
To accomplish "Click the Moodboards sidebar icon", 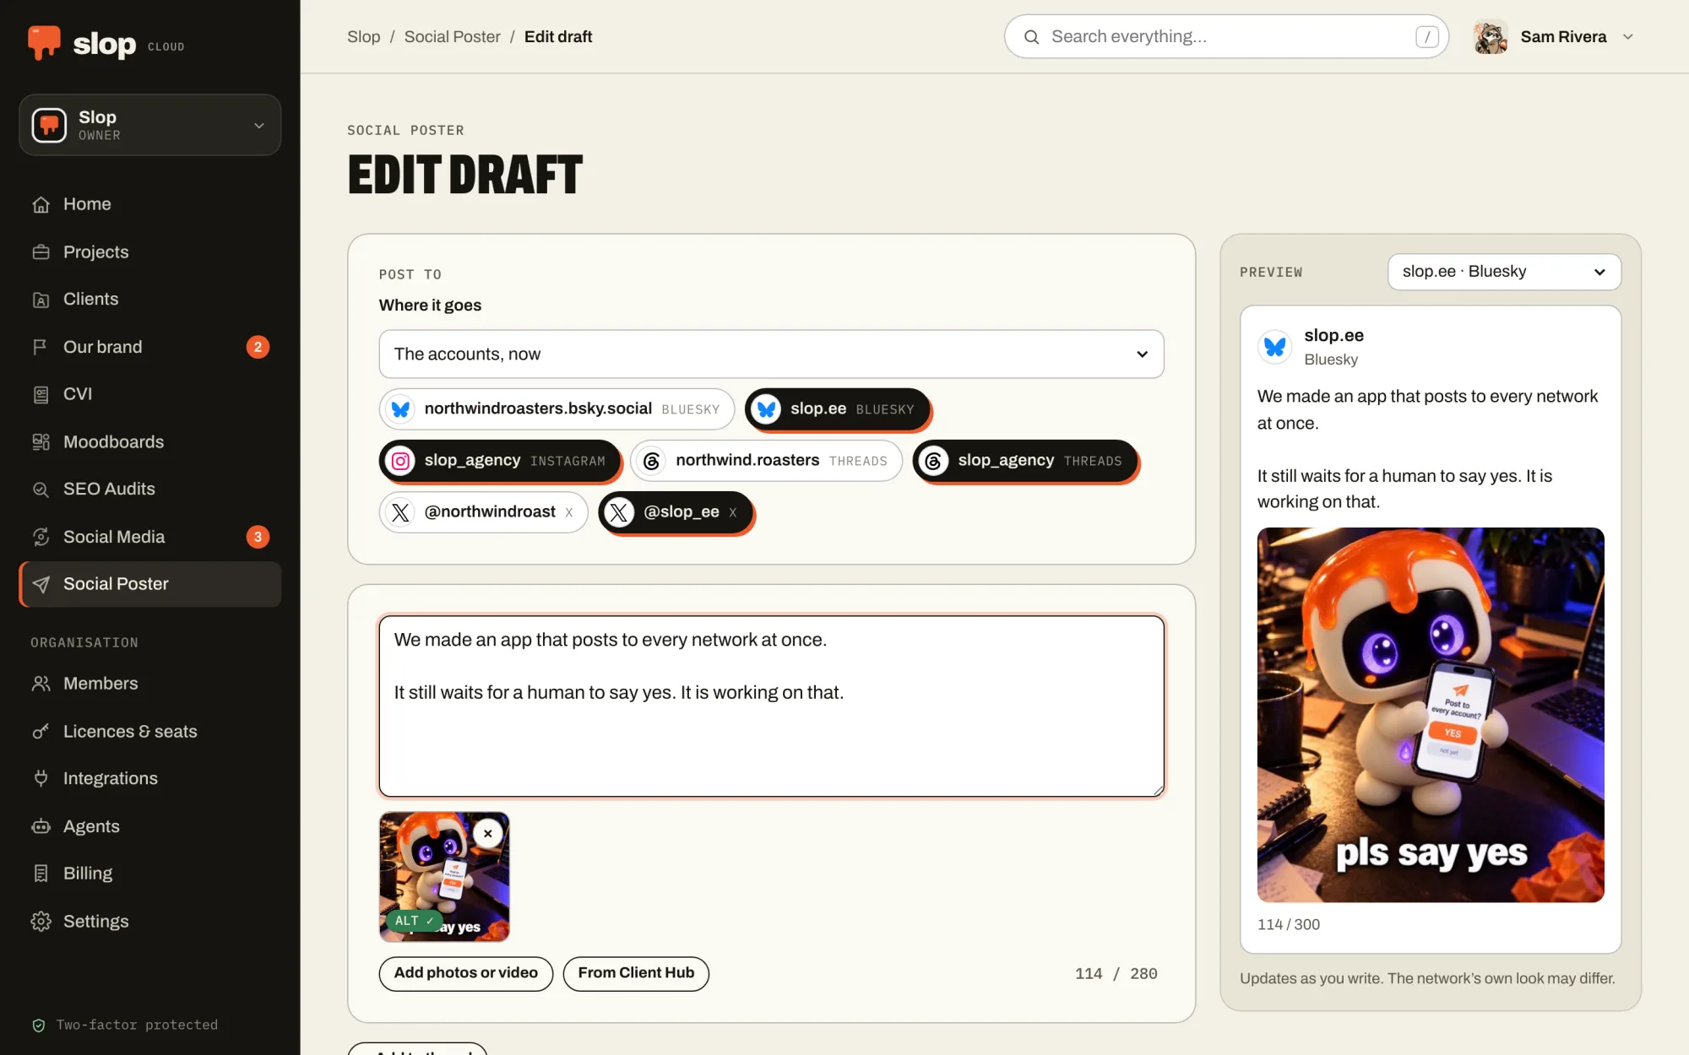I will pyautogui.click(x=41, y=441).
